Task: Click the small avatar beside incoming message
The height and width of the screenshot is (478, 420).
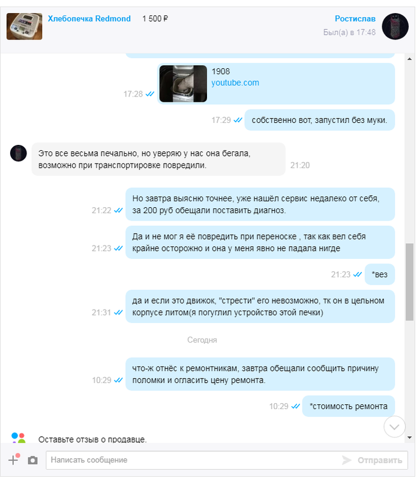Action: pos(19,153)
